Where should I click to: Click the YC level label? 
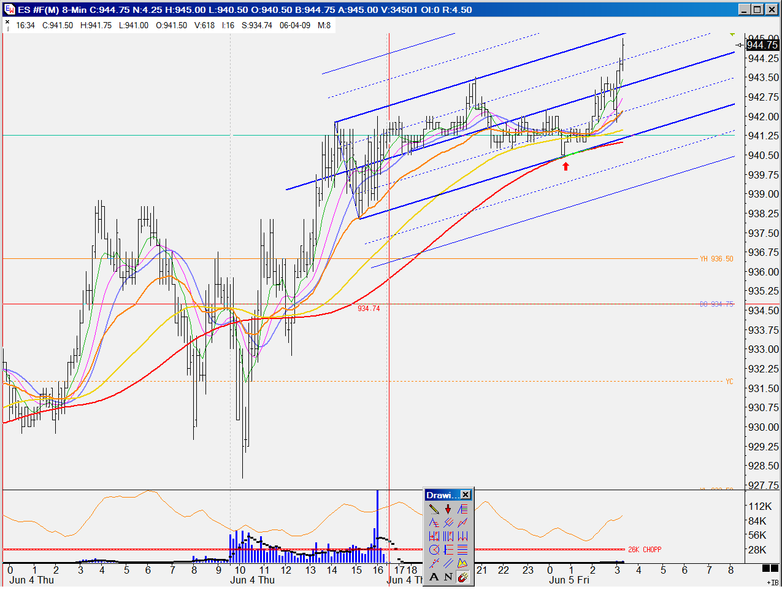(729, 382)
